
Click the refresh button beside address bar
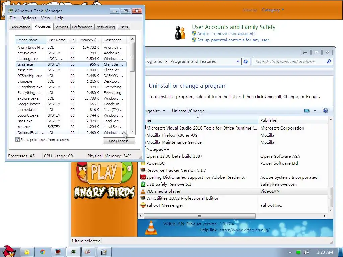click(x=246, y=62)
